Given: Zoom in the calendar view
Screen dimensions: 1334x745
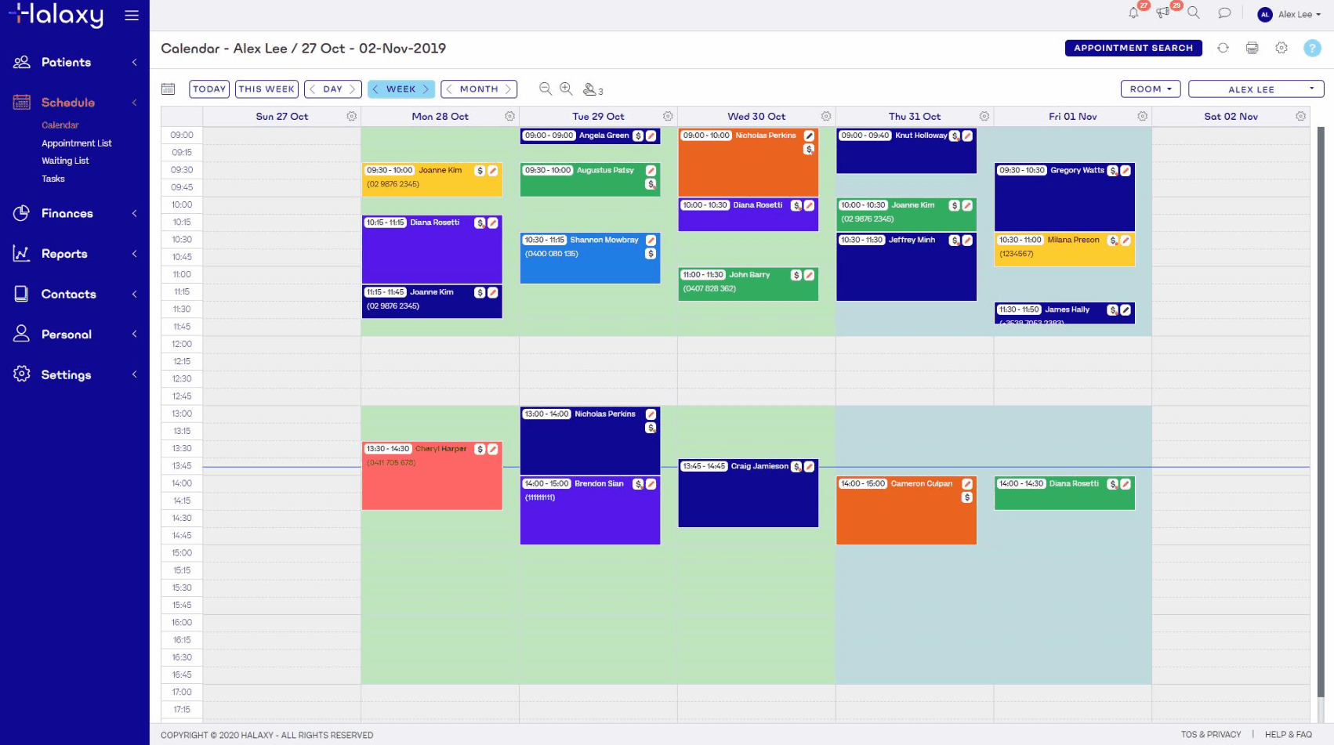Looking at the screenshot, I should coord(566,89).
